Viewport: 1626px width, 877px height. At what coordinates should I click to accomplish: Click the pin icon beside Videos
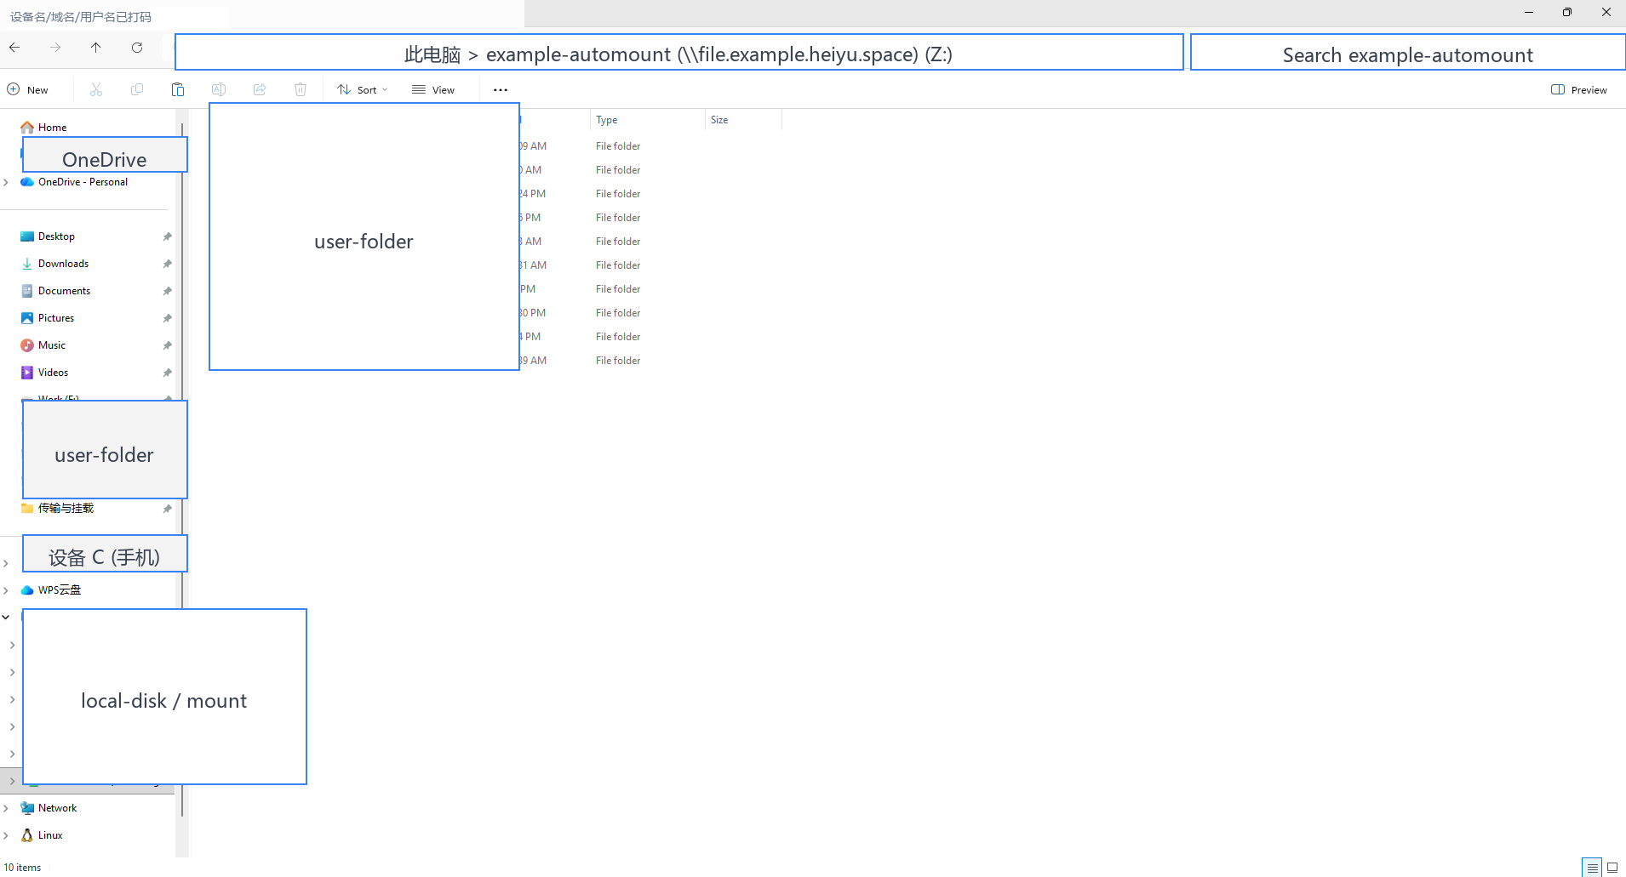click(x=168, y=373)
